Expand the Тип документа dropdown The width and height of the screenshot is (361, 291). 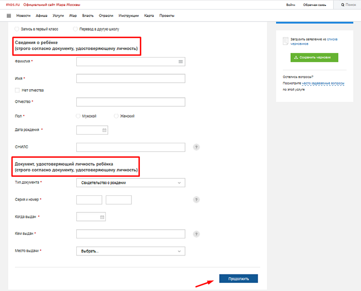click(130, 183)
